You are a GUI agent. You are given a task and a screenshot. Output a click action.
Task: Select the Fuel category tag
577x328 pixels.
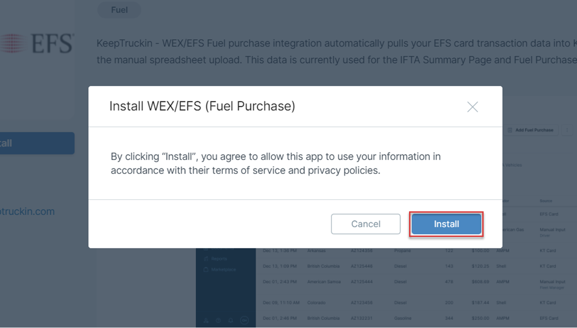[x=119, y=10]
